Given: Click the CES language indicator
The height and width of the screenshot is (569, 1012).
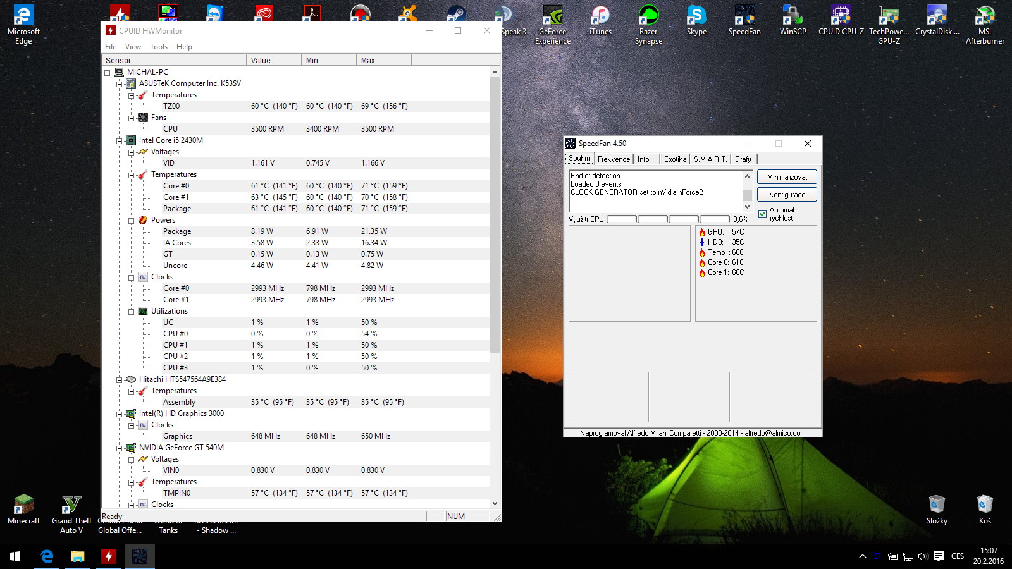Looking at the screenshot, I should click(x=958, y=556).
